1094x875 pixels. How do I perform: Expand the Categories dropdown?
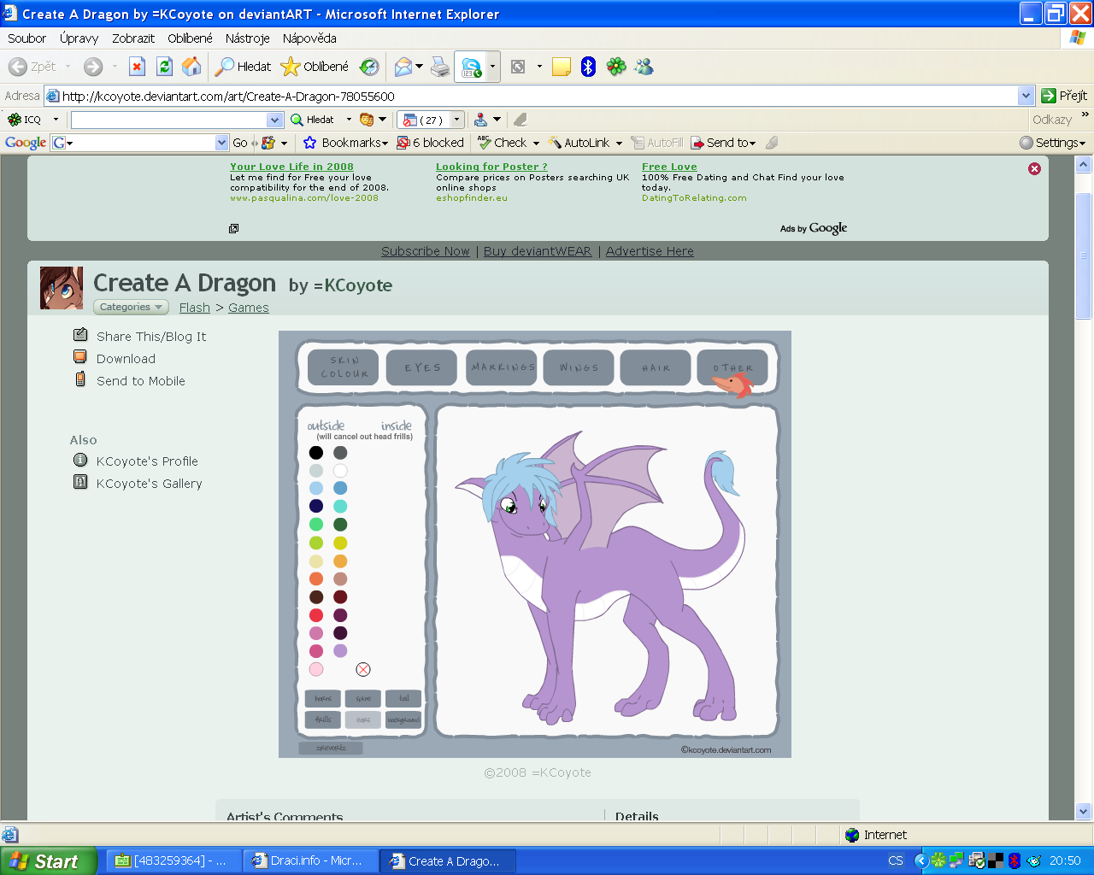click(131, 307)
